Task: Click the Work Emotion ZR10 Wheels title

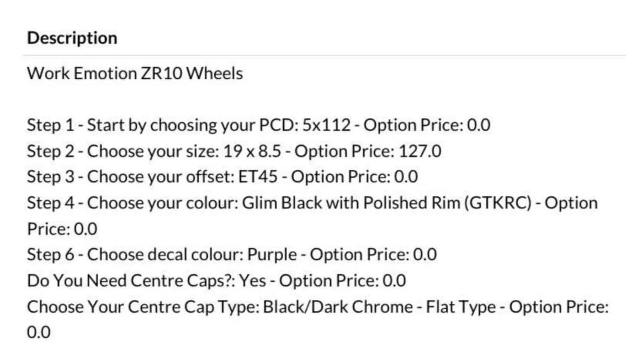Action: pos(135,74)
